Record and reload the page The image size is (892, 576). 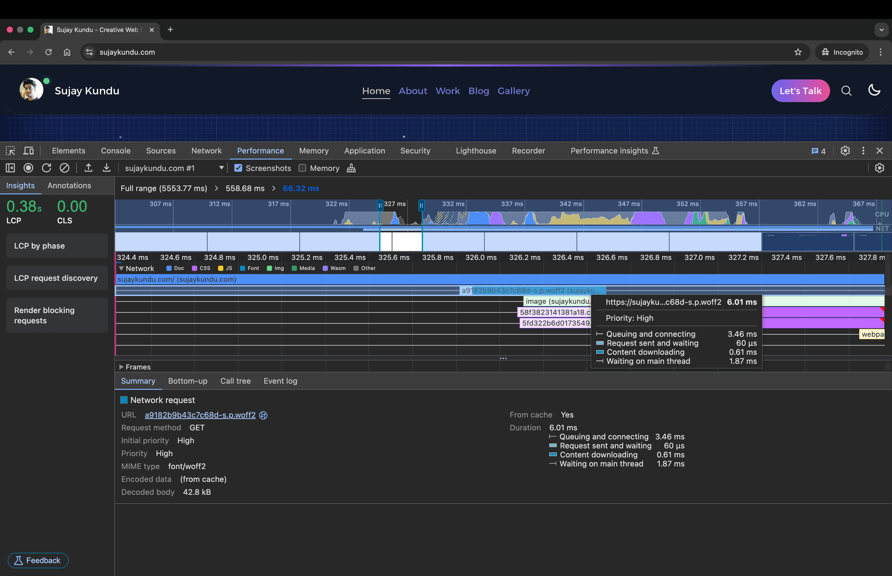pos(46,168)
